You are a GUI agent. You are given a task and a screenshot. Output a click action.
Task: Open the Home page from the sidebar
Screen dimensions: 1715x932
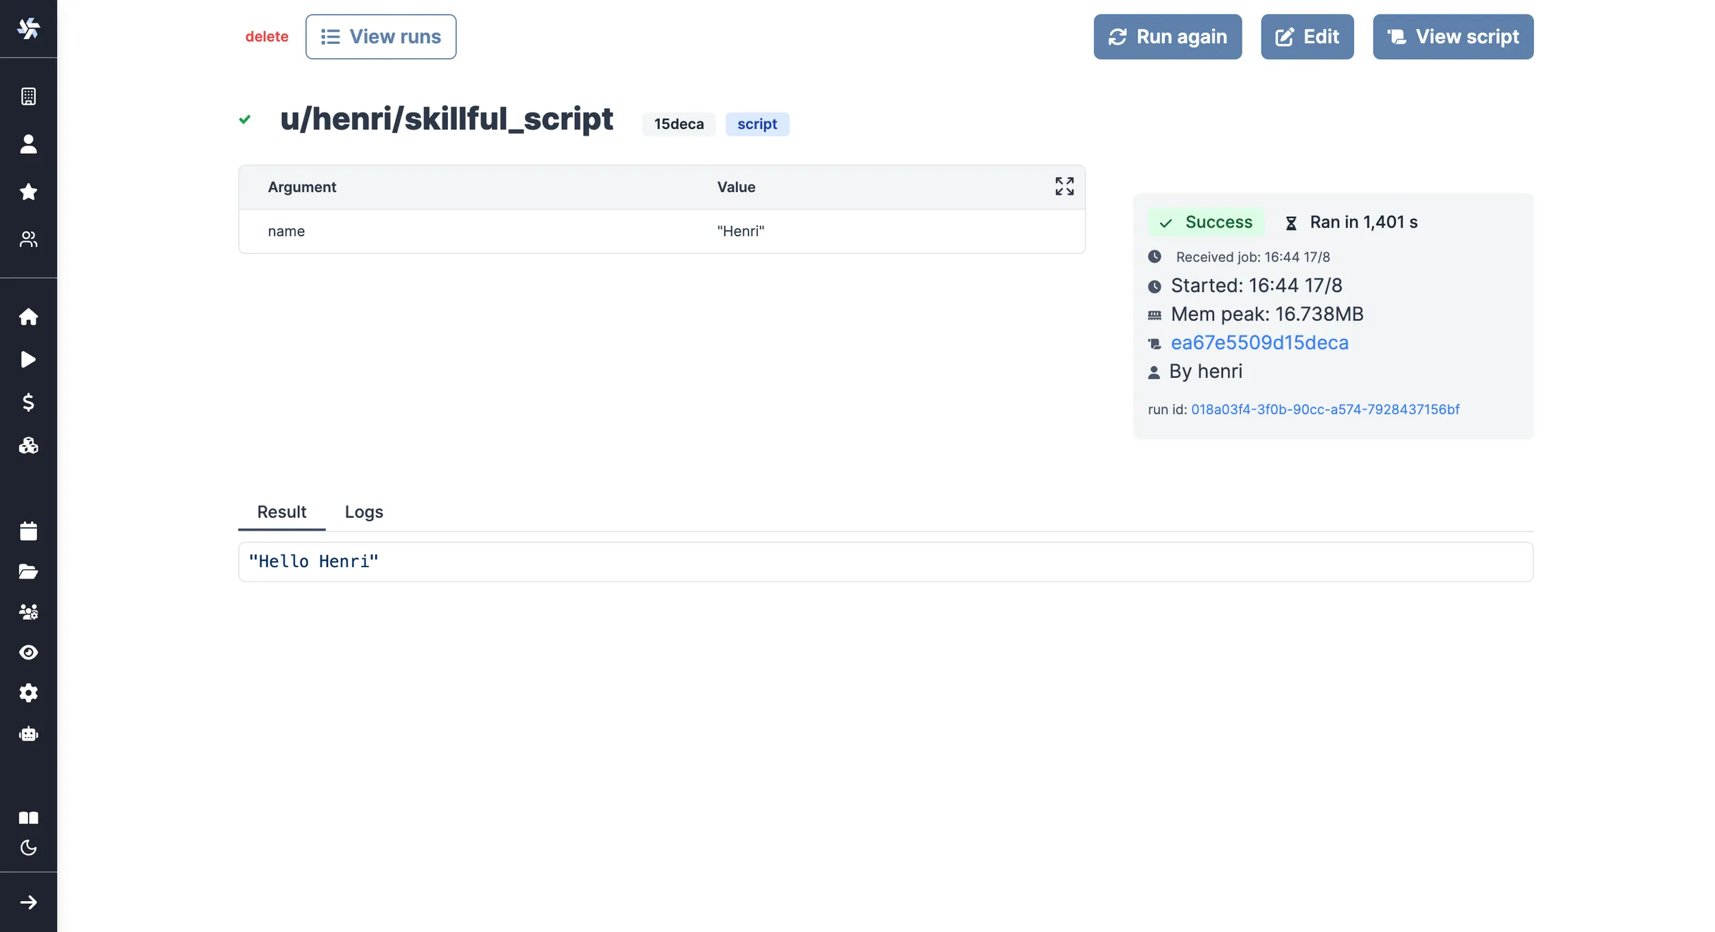click(29, 316)
